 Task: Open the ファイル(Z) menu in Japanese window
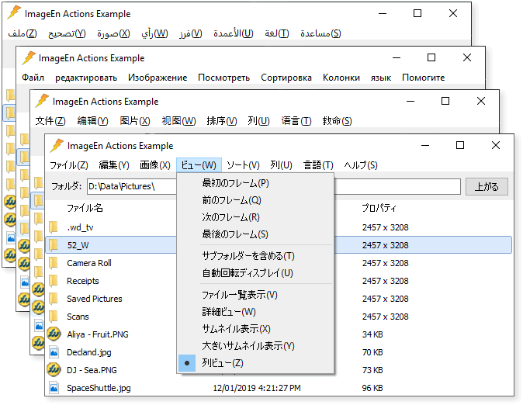pos(69,165)
